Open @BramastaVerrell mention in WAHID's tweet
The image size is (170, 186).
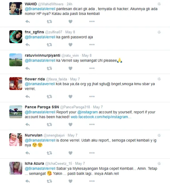coord(40,9)
